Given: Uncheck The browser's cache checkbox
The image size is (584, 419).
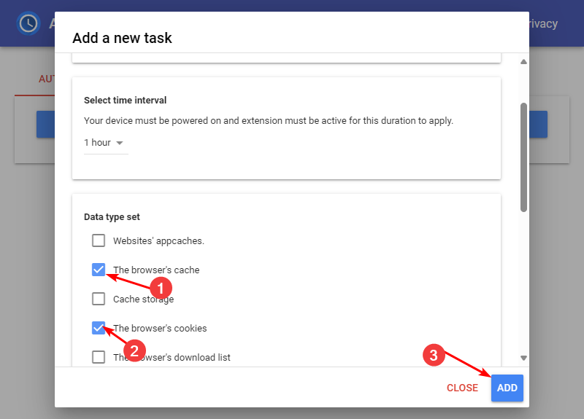Looking at the screenshot, I should pos(99,270).
